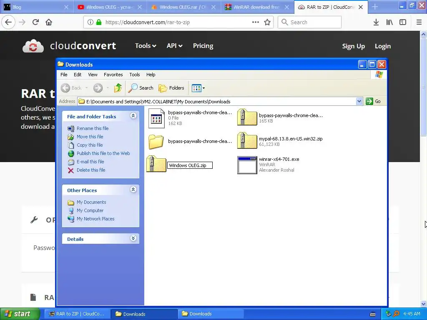Expand cloudconvert Tools dropdown
The width and height of the screenshot is (427, 320).
pyautogui.click(x=146, y=46)
